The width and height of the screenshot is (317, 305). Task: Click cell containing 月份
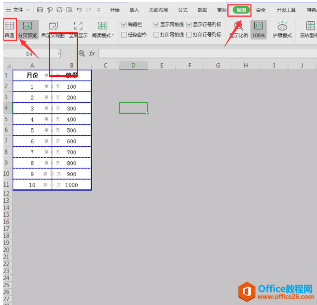(32, 75)
